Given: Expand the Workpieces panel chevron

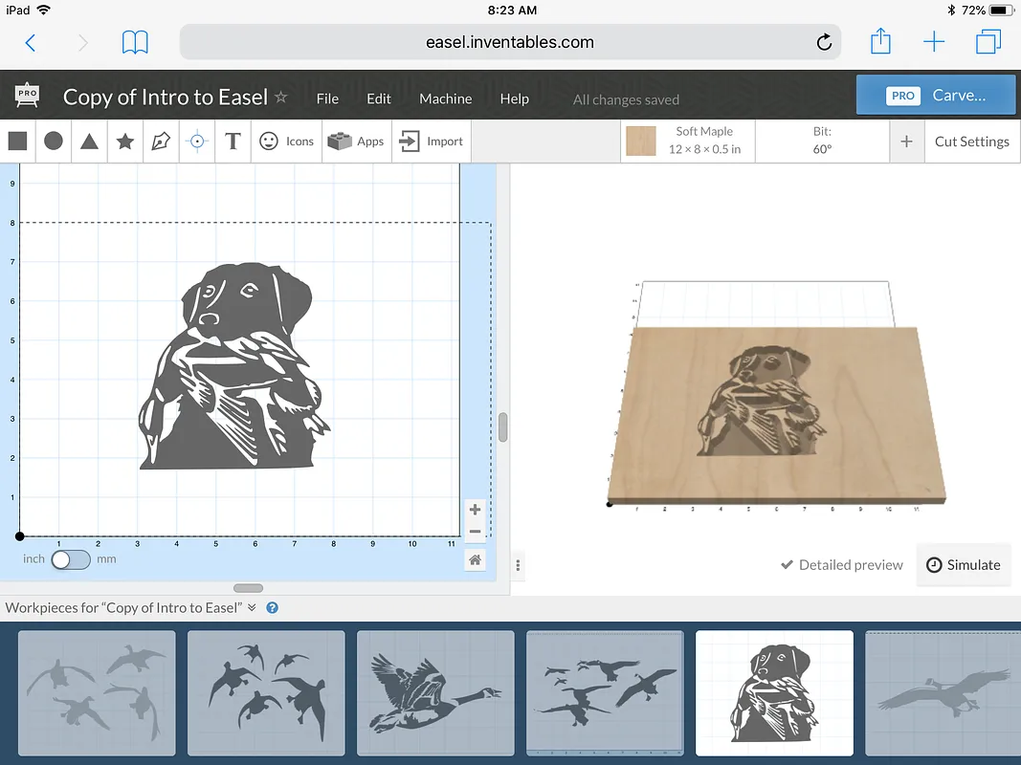Looking at the screenshot, I should click(x=252, y=608).
